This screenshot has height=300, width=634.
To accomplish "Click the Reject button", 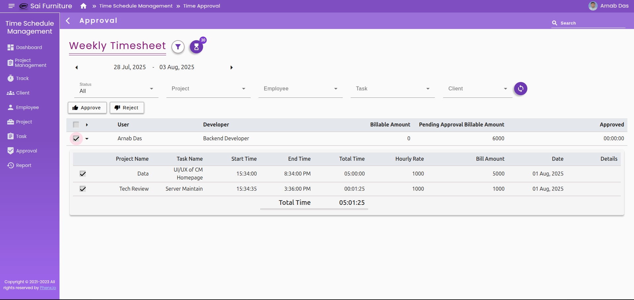I will pyautogui.click(x=127, y=108).
